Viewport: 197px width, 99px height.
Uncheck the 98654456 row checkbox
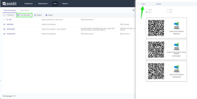(x=4, y=24)
